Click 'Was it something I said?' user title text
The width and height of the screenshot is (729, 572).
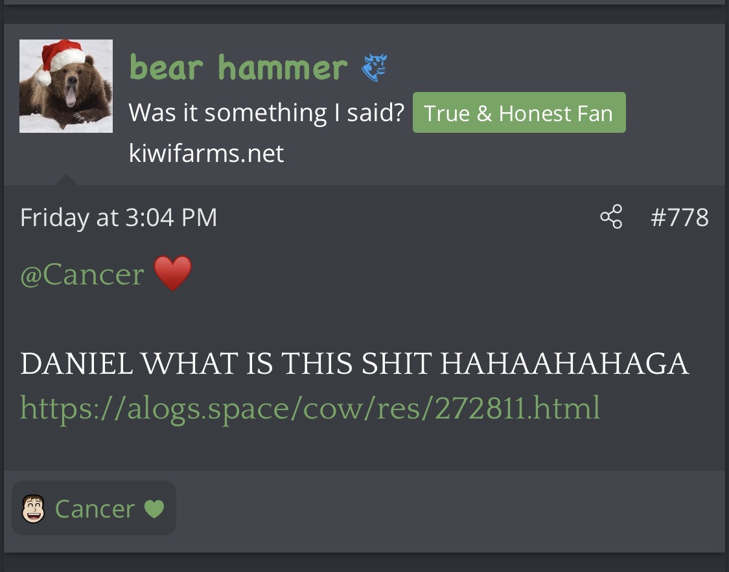(x=265, y=112)
